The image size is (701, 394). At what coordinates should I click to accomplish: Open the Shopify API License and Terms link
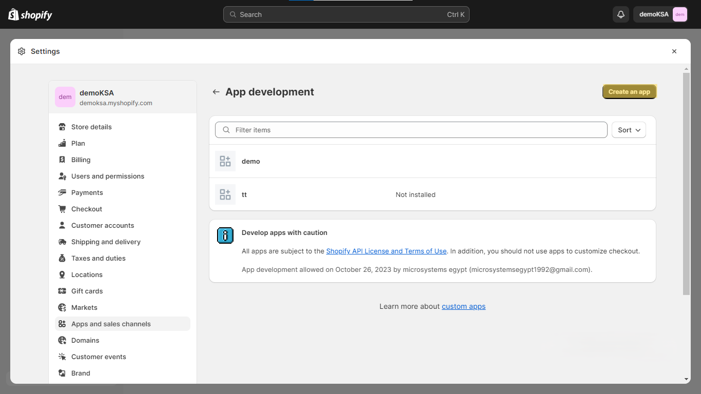click(386, 251)
